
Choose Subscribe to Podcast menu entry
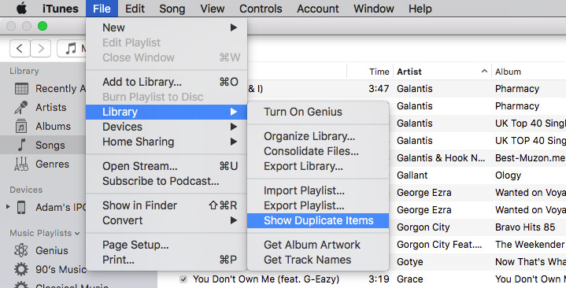[x=166, y=181]
